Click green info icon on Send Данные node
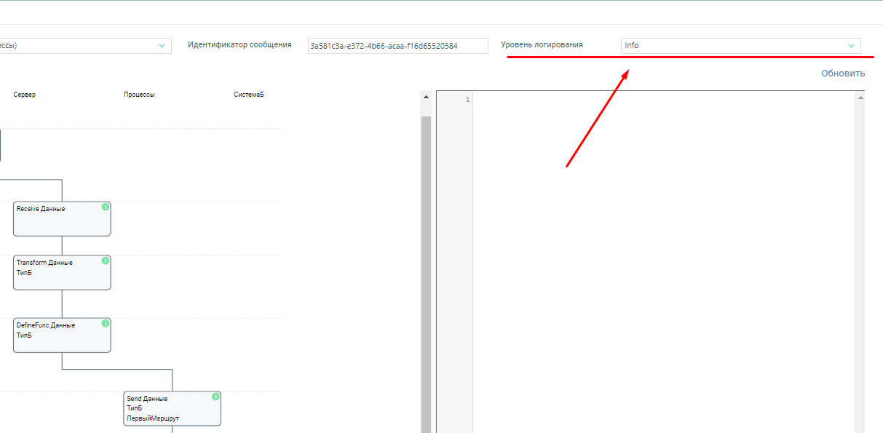Screen dimensions: 883x433 (x=215, y=397)
